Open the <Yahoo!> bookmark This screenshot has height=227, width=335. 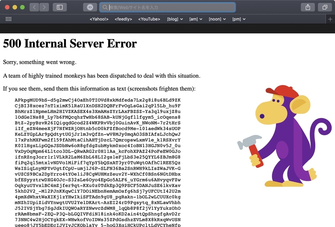tap(99, 19)
